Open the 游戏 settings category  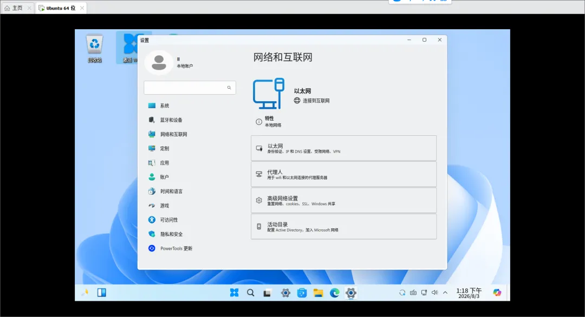pos(159,206)
